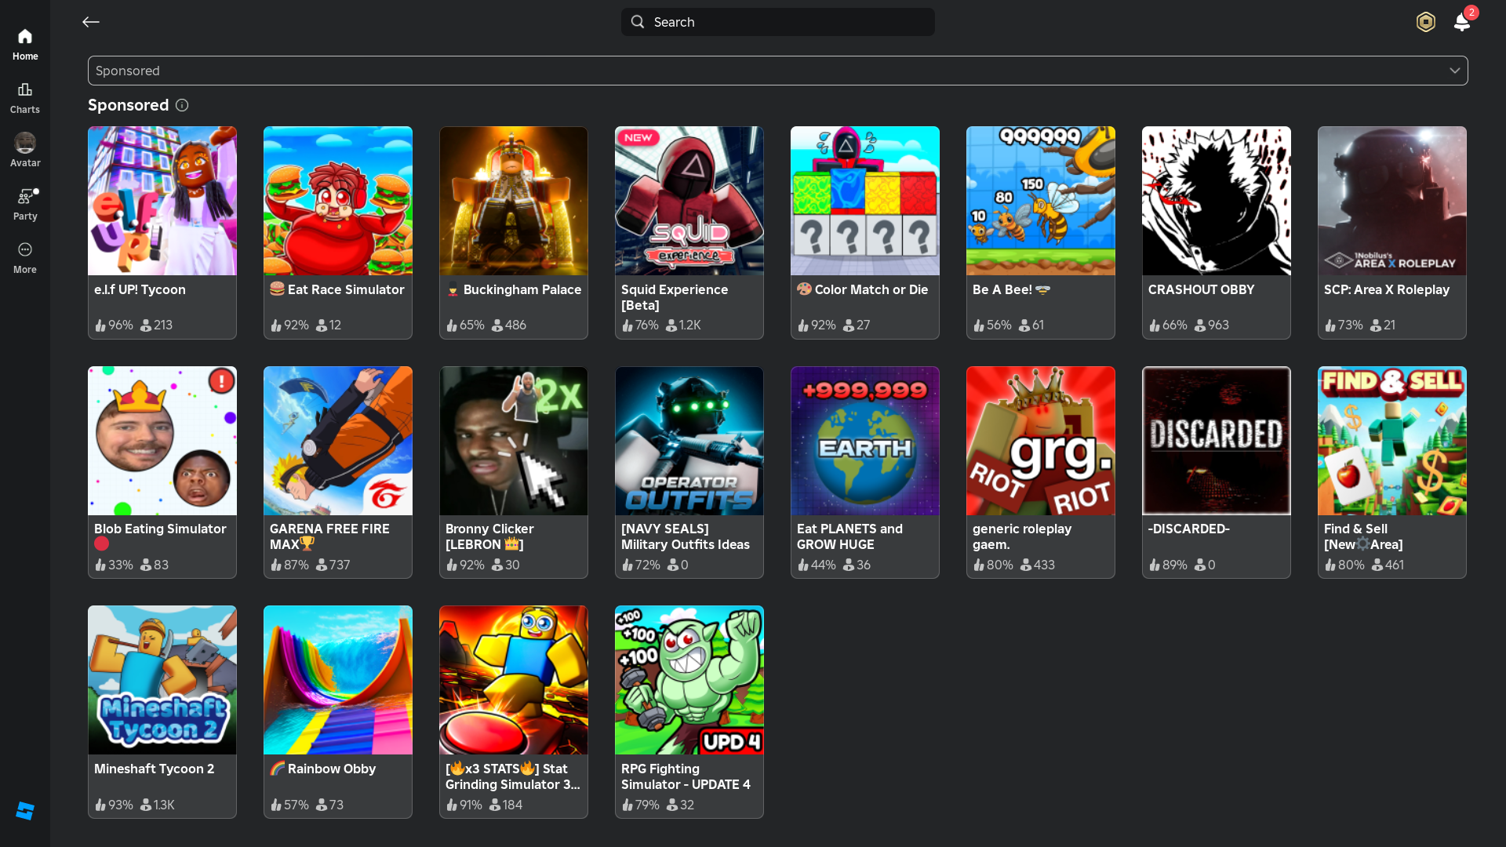The height and width of the screenshot is (847, 1506).
Task: Click the 44% rating on Eat PLANETS
Action: point(817,565)
